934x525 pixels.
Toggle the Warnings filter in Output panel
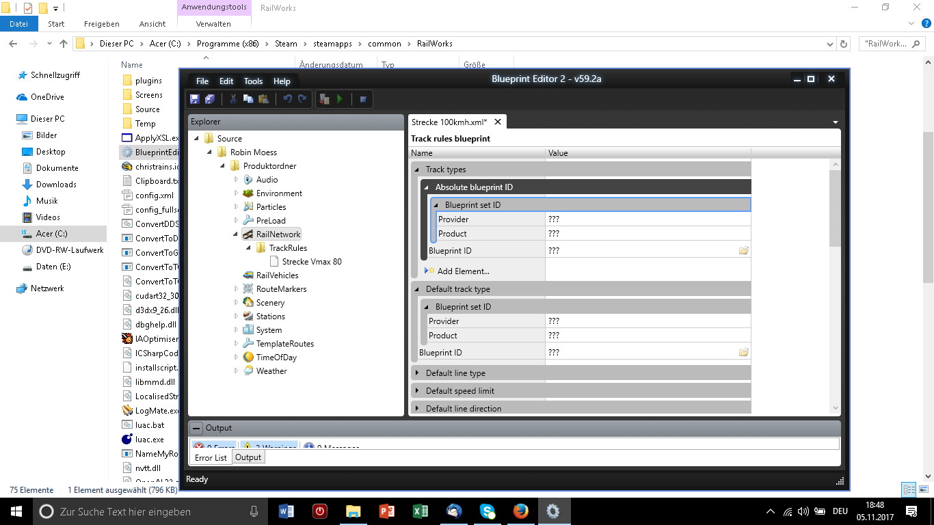click(269, 446)
